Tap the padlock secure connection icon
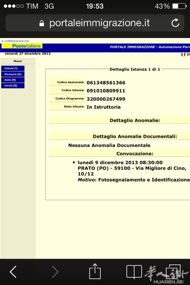 (41, 23)
